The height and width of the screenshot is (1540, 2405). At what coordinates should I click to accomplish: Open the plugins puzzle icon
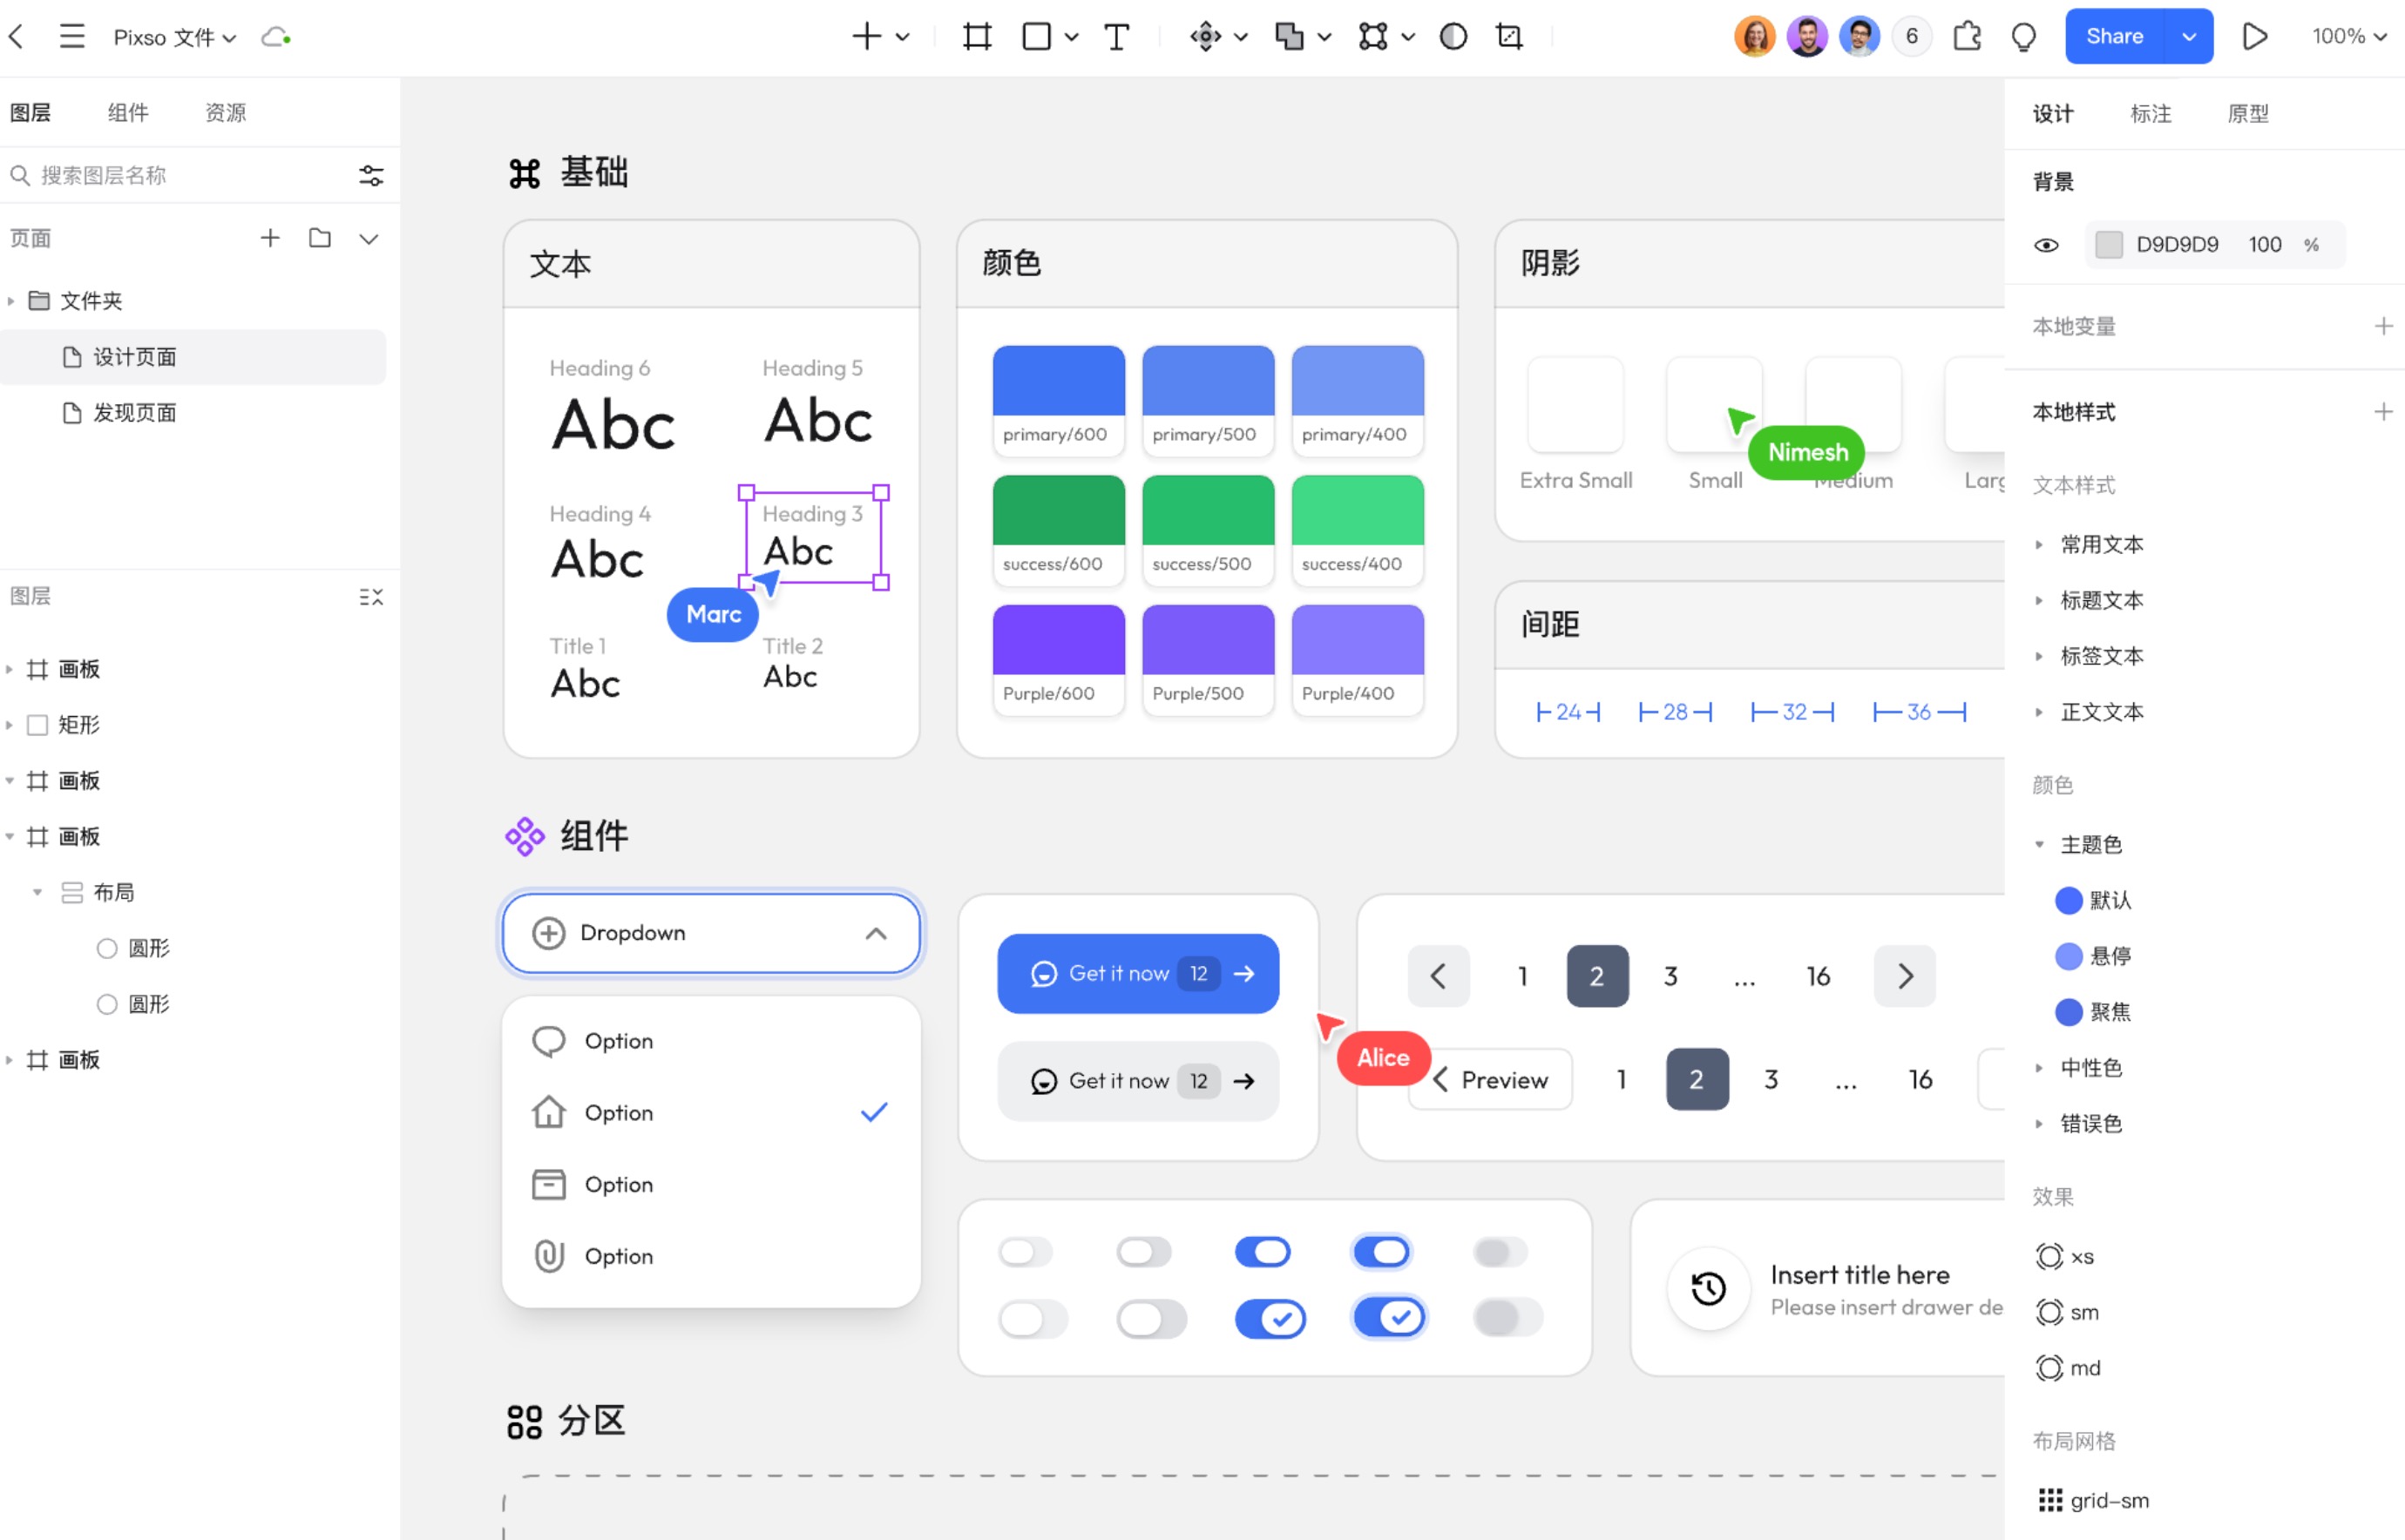point(1967,37)
